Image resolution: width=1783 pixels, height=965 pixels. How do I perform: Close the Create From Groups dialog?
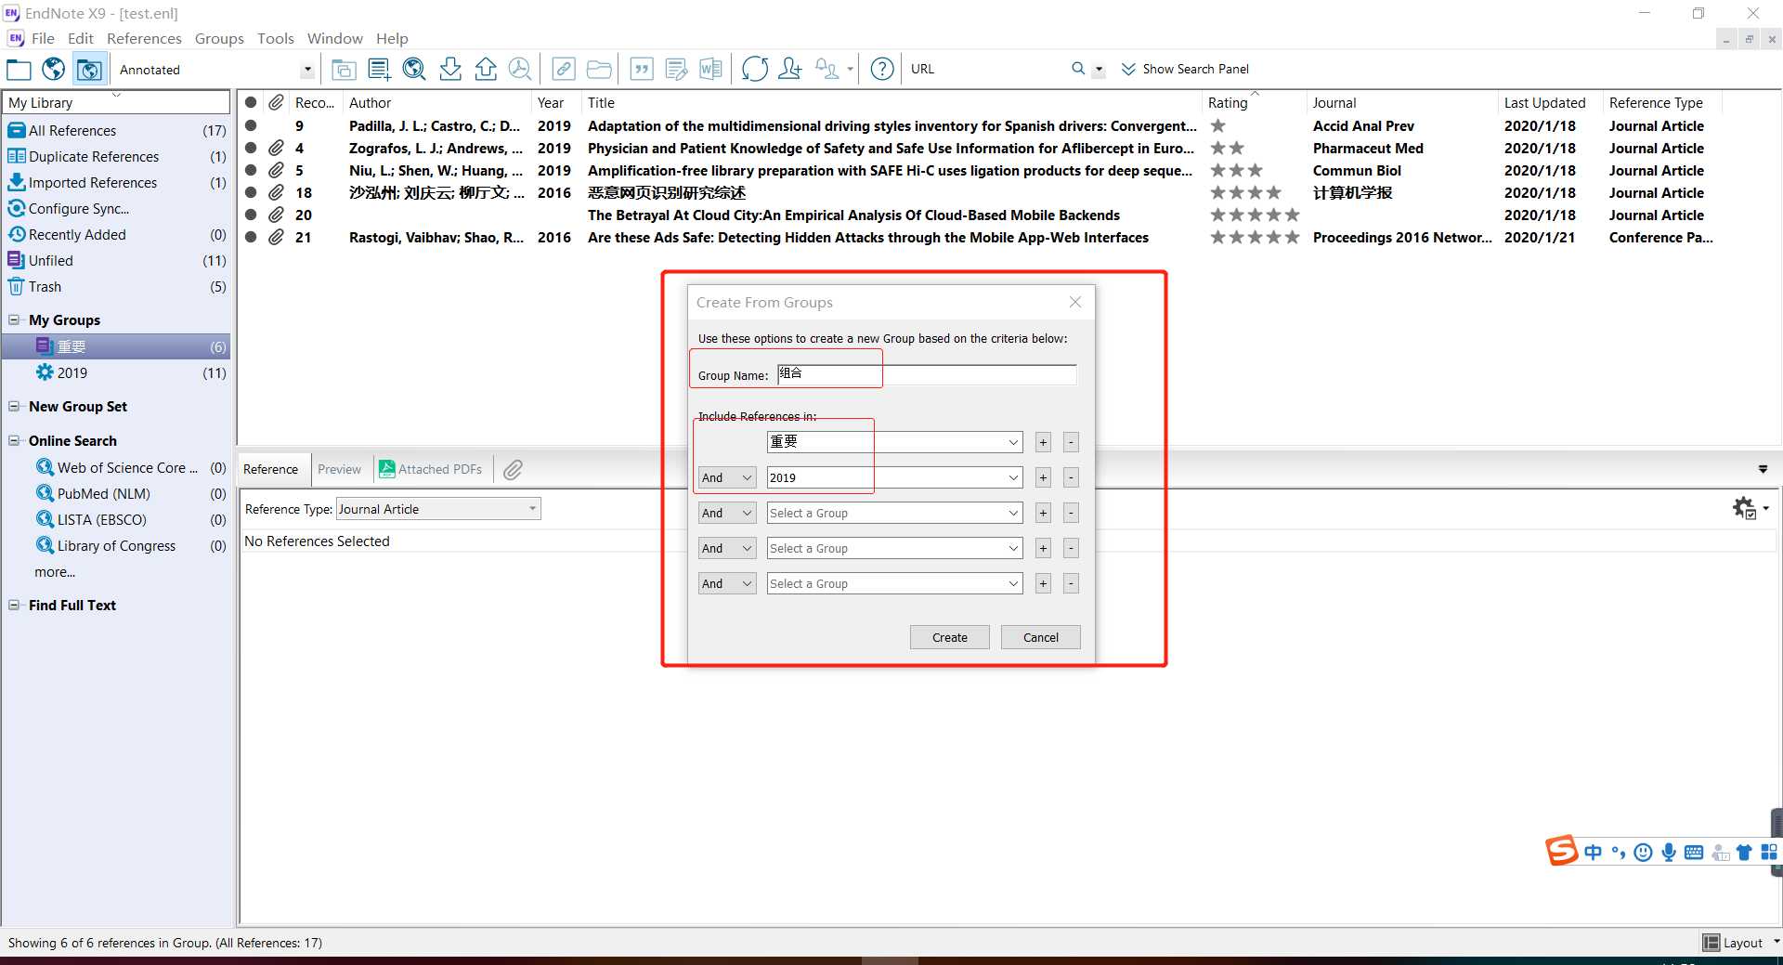(1075, 302)
